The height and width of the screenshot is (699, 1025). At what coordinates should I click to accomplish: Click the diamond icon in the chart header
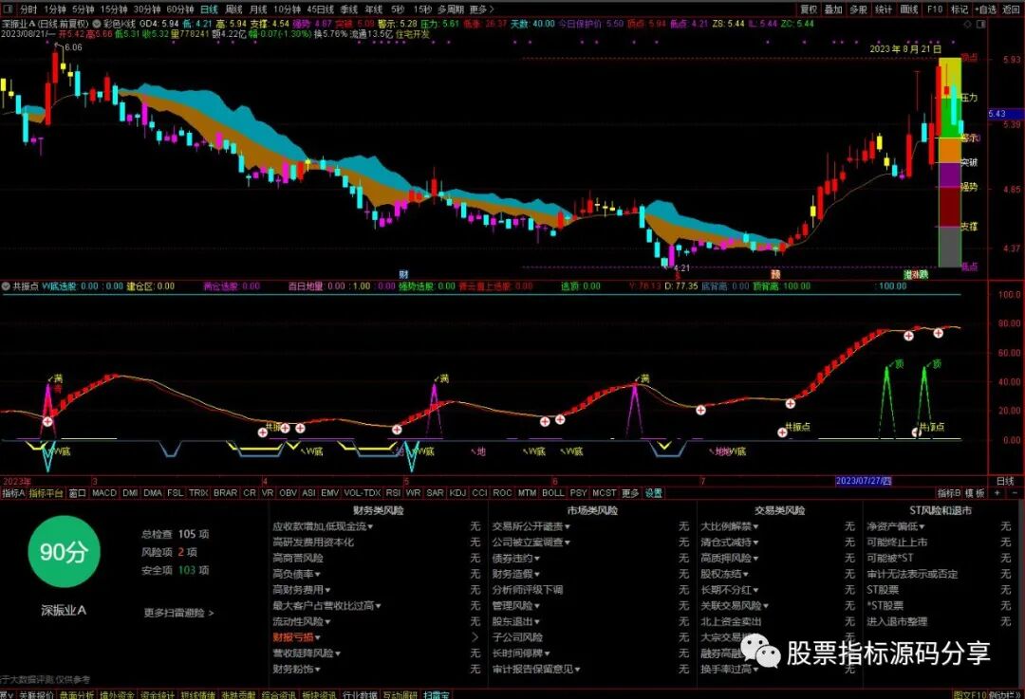(x=968, y=24)
